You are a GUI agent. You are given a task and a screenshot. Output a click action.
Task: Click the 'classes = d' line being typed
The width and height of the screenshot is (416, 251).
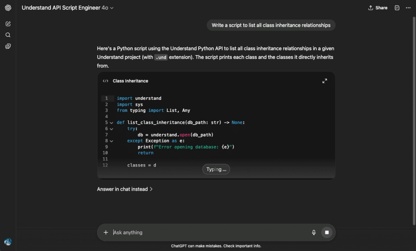click(x=142, y=165)
